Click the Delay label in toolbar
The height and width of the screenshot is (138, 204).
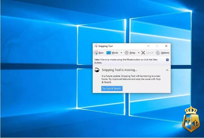[x=132, y=53]
